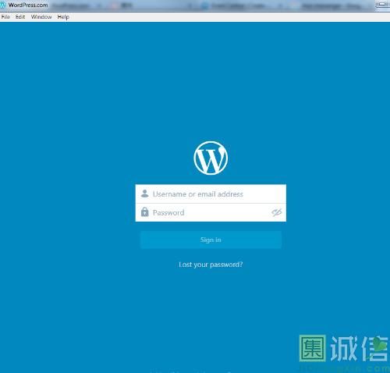Open the Help menu
390x373 pixels.
point(63,17)
